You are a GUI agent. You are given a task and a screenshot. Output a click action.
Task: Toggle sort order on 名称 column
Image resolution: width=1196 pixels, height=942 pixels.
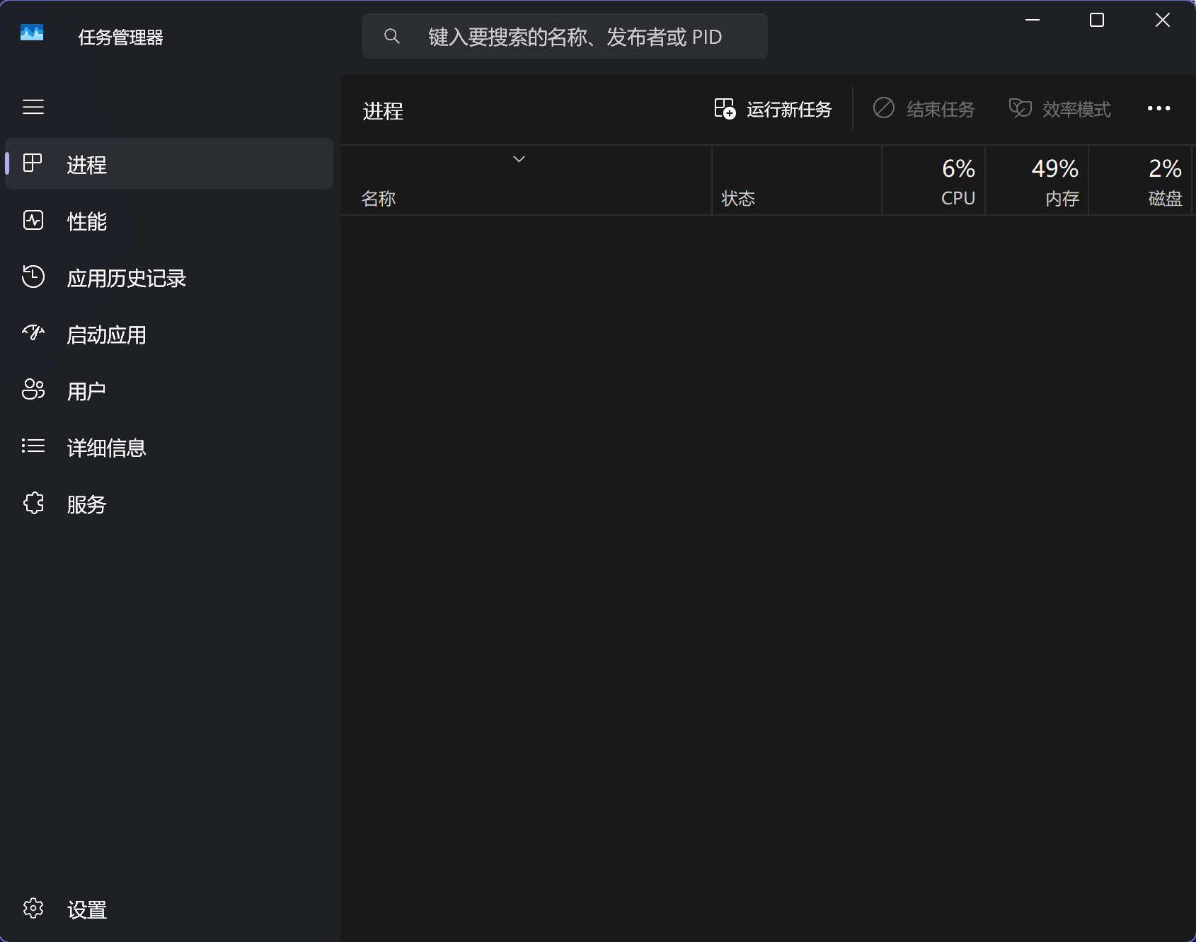[378, 198]
